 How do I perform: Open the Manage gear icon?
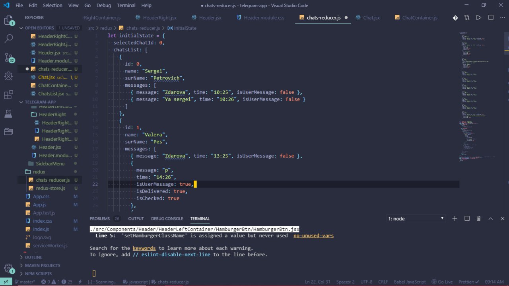8,268
